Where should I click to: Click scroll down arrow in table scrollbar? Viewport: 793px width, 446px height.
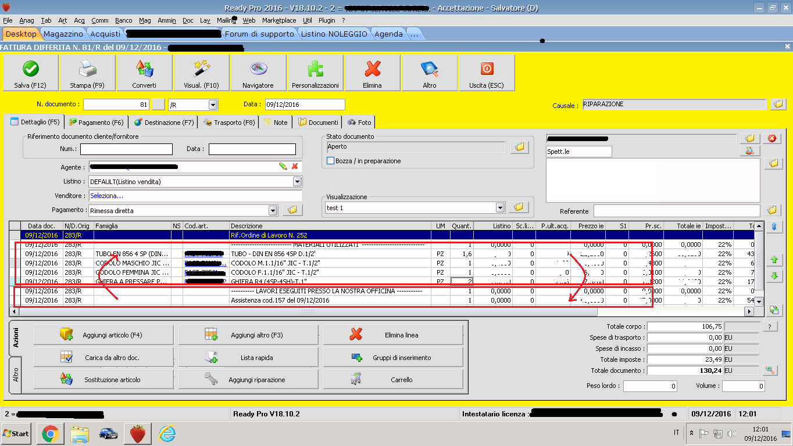[759, 301]
